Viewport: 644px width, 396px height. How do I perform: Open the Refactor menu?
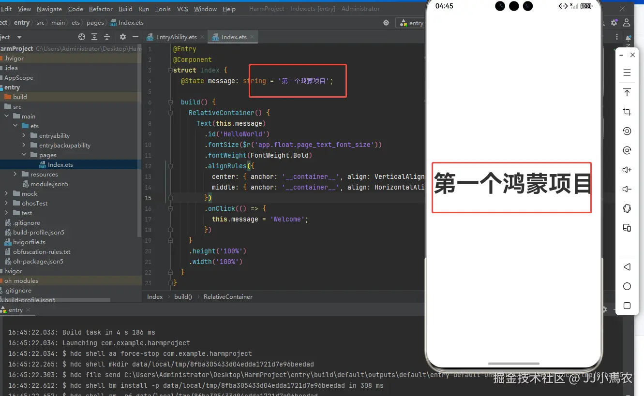point(101,9)
